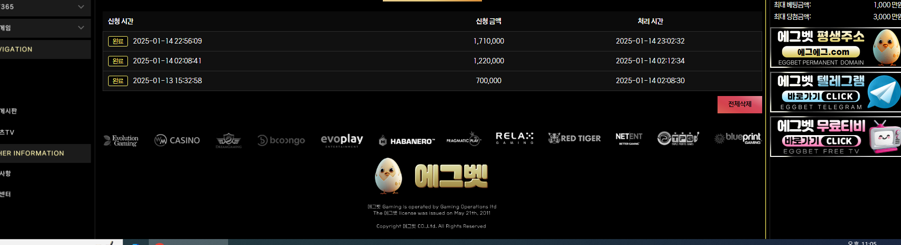The width and height of the screenshot is (901, 245).
Task: Open the WM Casino provider logo
Action: [x=177, y=141]
